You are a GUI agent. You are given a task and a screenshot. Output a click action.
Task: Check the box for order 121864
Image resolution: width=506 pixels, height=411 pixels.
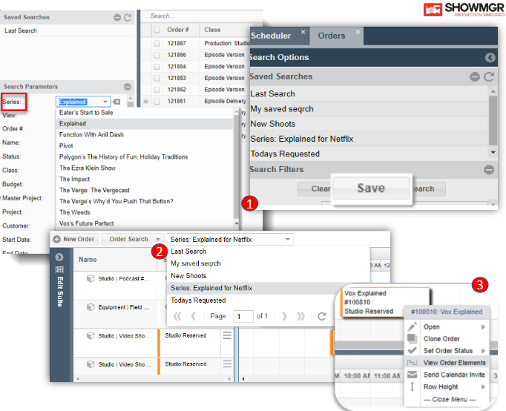coord(157,67)
